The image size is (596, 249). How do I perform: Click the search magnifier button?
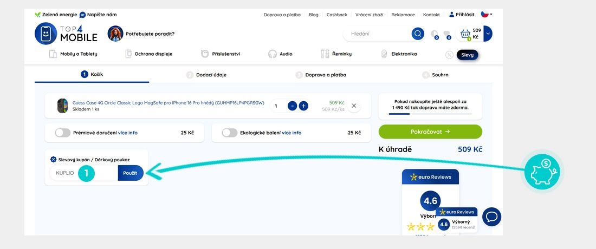pos(418,34)
